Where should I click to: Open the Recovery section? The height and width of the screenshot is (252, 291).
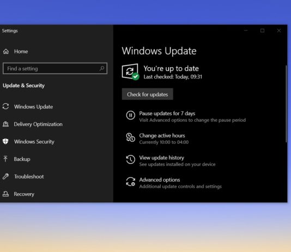point(24,194)
